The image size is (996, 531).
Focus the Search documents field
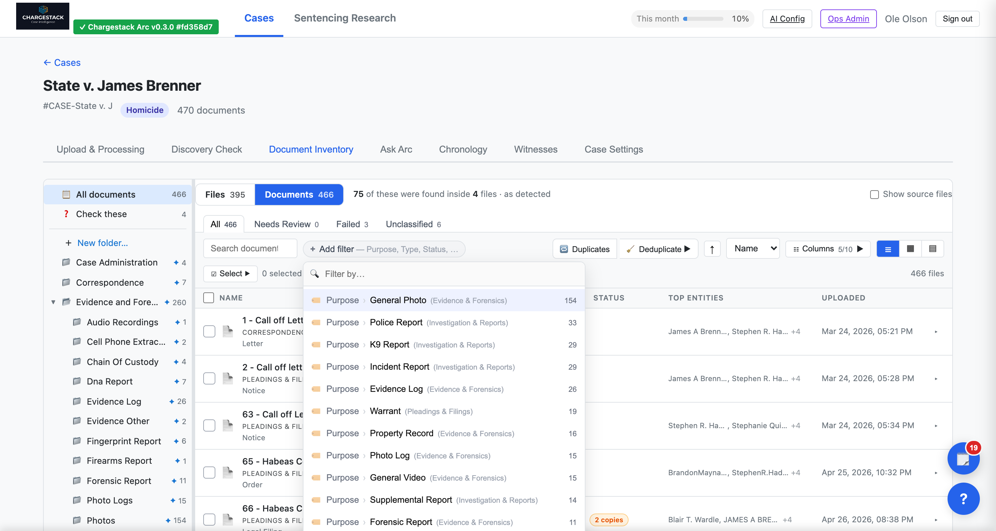coord(250,248)
